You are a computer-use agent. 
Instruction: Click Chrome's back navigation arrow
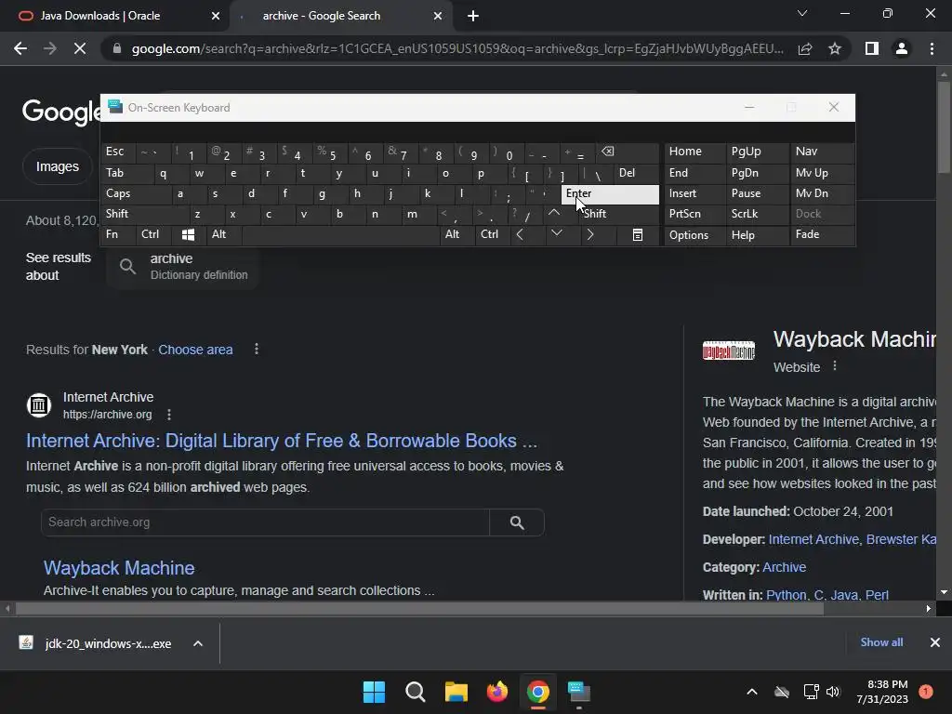pos(20,48)
